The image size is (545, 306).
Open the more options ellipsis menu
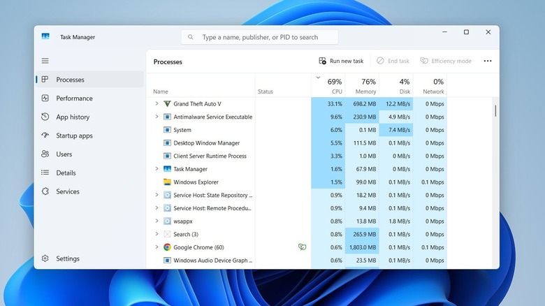point(488,61)
